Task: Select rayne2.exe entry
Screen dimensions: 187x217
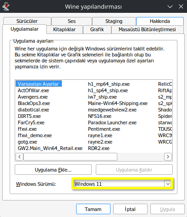Action: [x=100, y=142]
